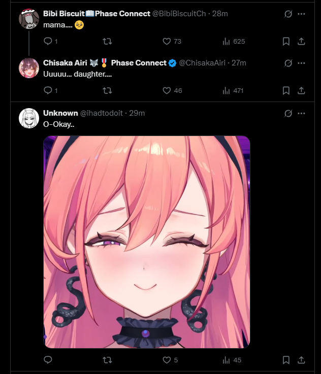Open more options on Bibi Biscuit's tweet

point(301,14)
